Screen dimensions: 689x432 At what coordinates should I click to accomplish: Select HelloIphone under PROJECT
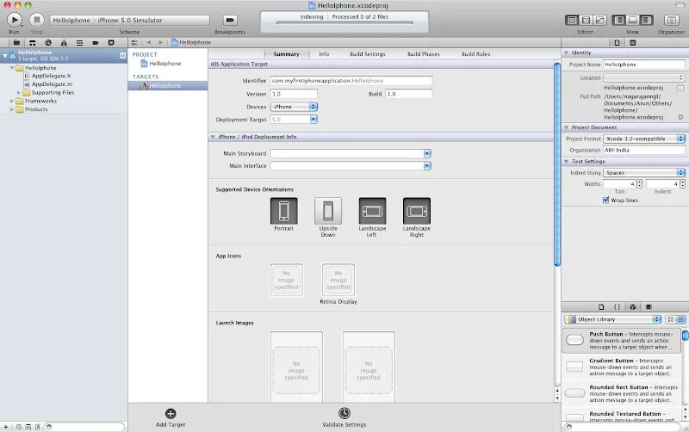pos(161,64)
